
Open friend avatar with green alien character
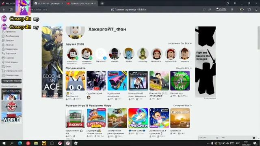(143, 54)
